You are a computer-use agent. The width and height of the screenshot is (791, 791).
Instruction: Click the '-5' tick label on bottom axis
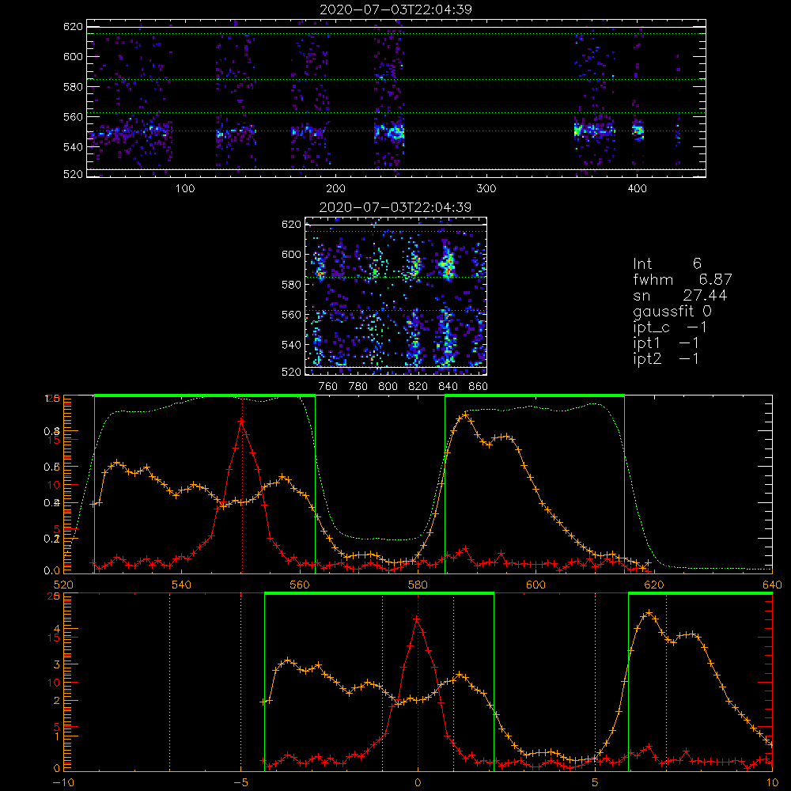coord(240,783)
